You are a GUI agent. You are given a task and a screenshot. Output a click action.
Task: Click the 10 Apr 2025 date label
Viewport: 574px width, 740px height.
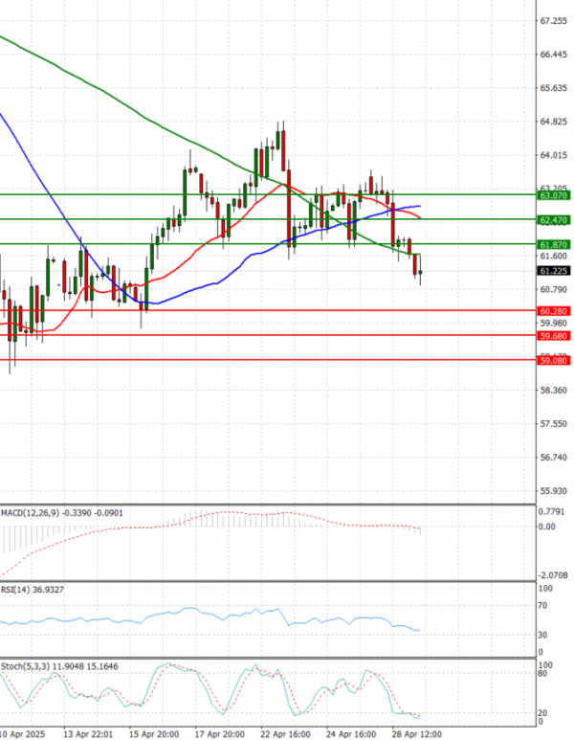coord(21,733)
